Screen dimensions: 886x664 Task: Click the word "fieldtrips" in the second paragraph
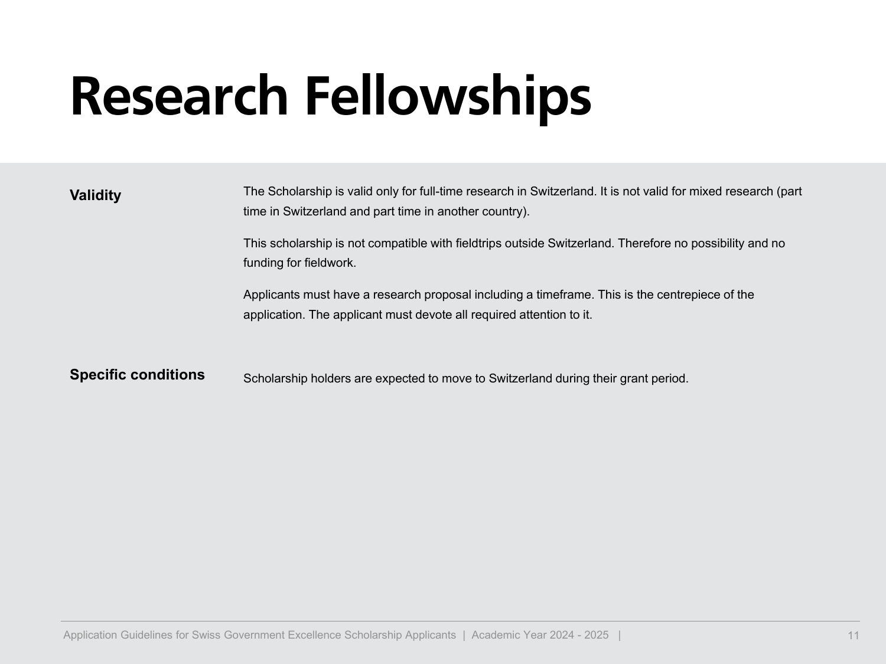tap(478, 243)
